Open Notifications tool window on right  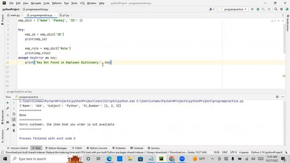(288, 23)
